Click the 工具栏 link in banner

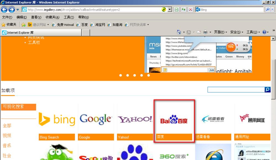[x=34, y=42]
